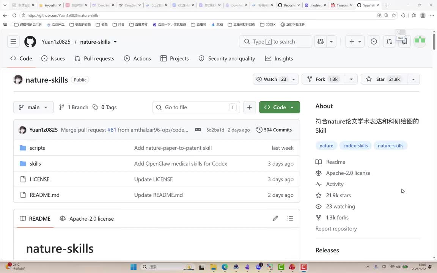Open the Insights tab
Image resolution: width=437 pixels, height=273 pixels.
click(279, 58)
